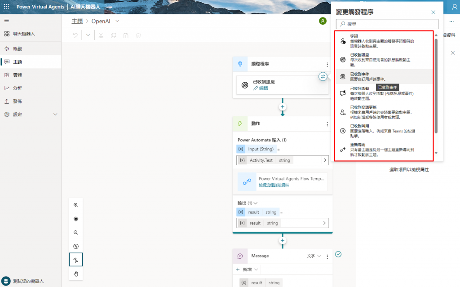Open the Message node options menu
The image size is (460, 287).
pos(327,256)
